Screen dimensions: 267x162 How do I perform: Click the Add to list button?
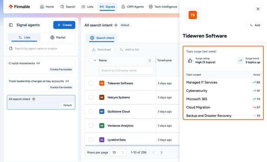pos(130,49)
